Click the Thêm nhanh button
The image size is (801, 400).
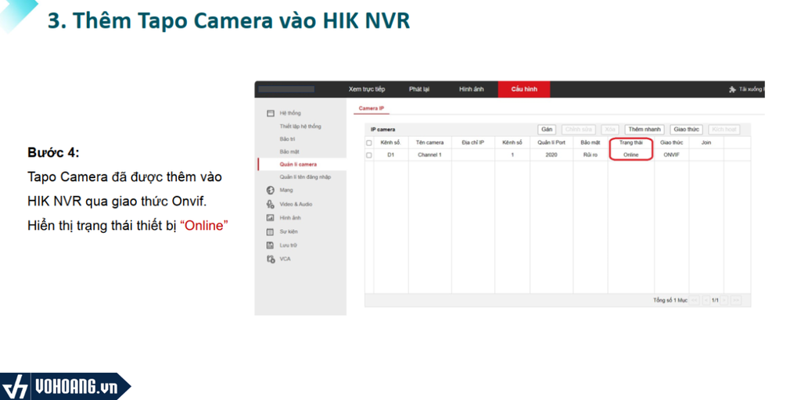coord(645,130)
